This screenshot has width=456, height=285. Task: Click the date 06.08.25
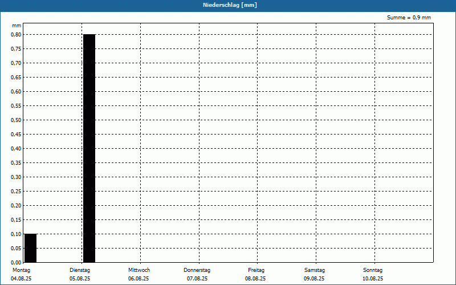tap(139, 279)
